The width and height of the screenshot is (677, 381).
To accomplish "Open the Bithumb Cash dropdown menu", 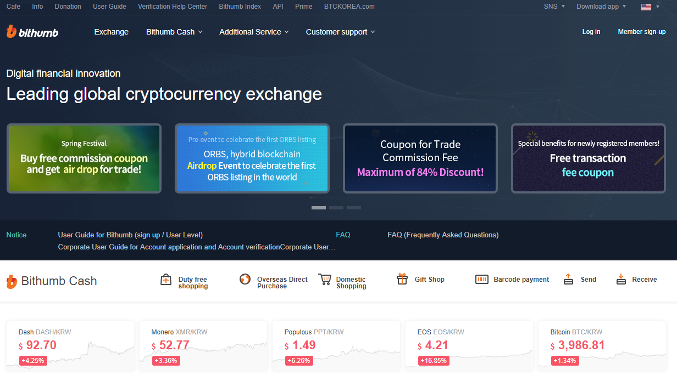I will tap(174, 32).
